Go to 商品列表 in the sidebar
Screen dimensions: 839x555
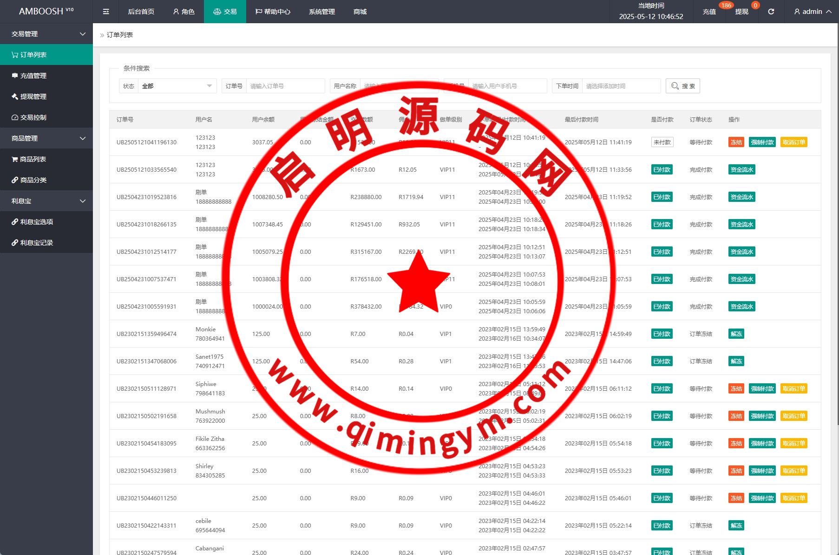point(33,159)
